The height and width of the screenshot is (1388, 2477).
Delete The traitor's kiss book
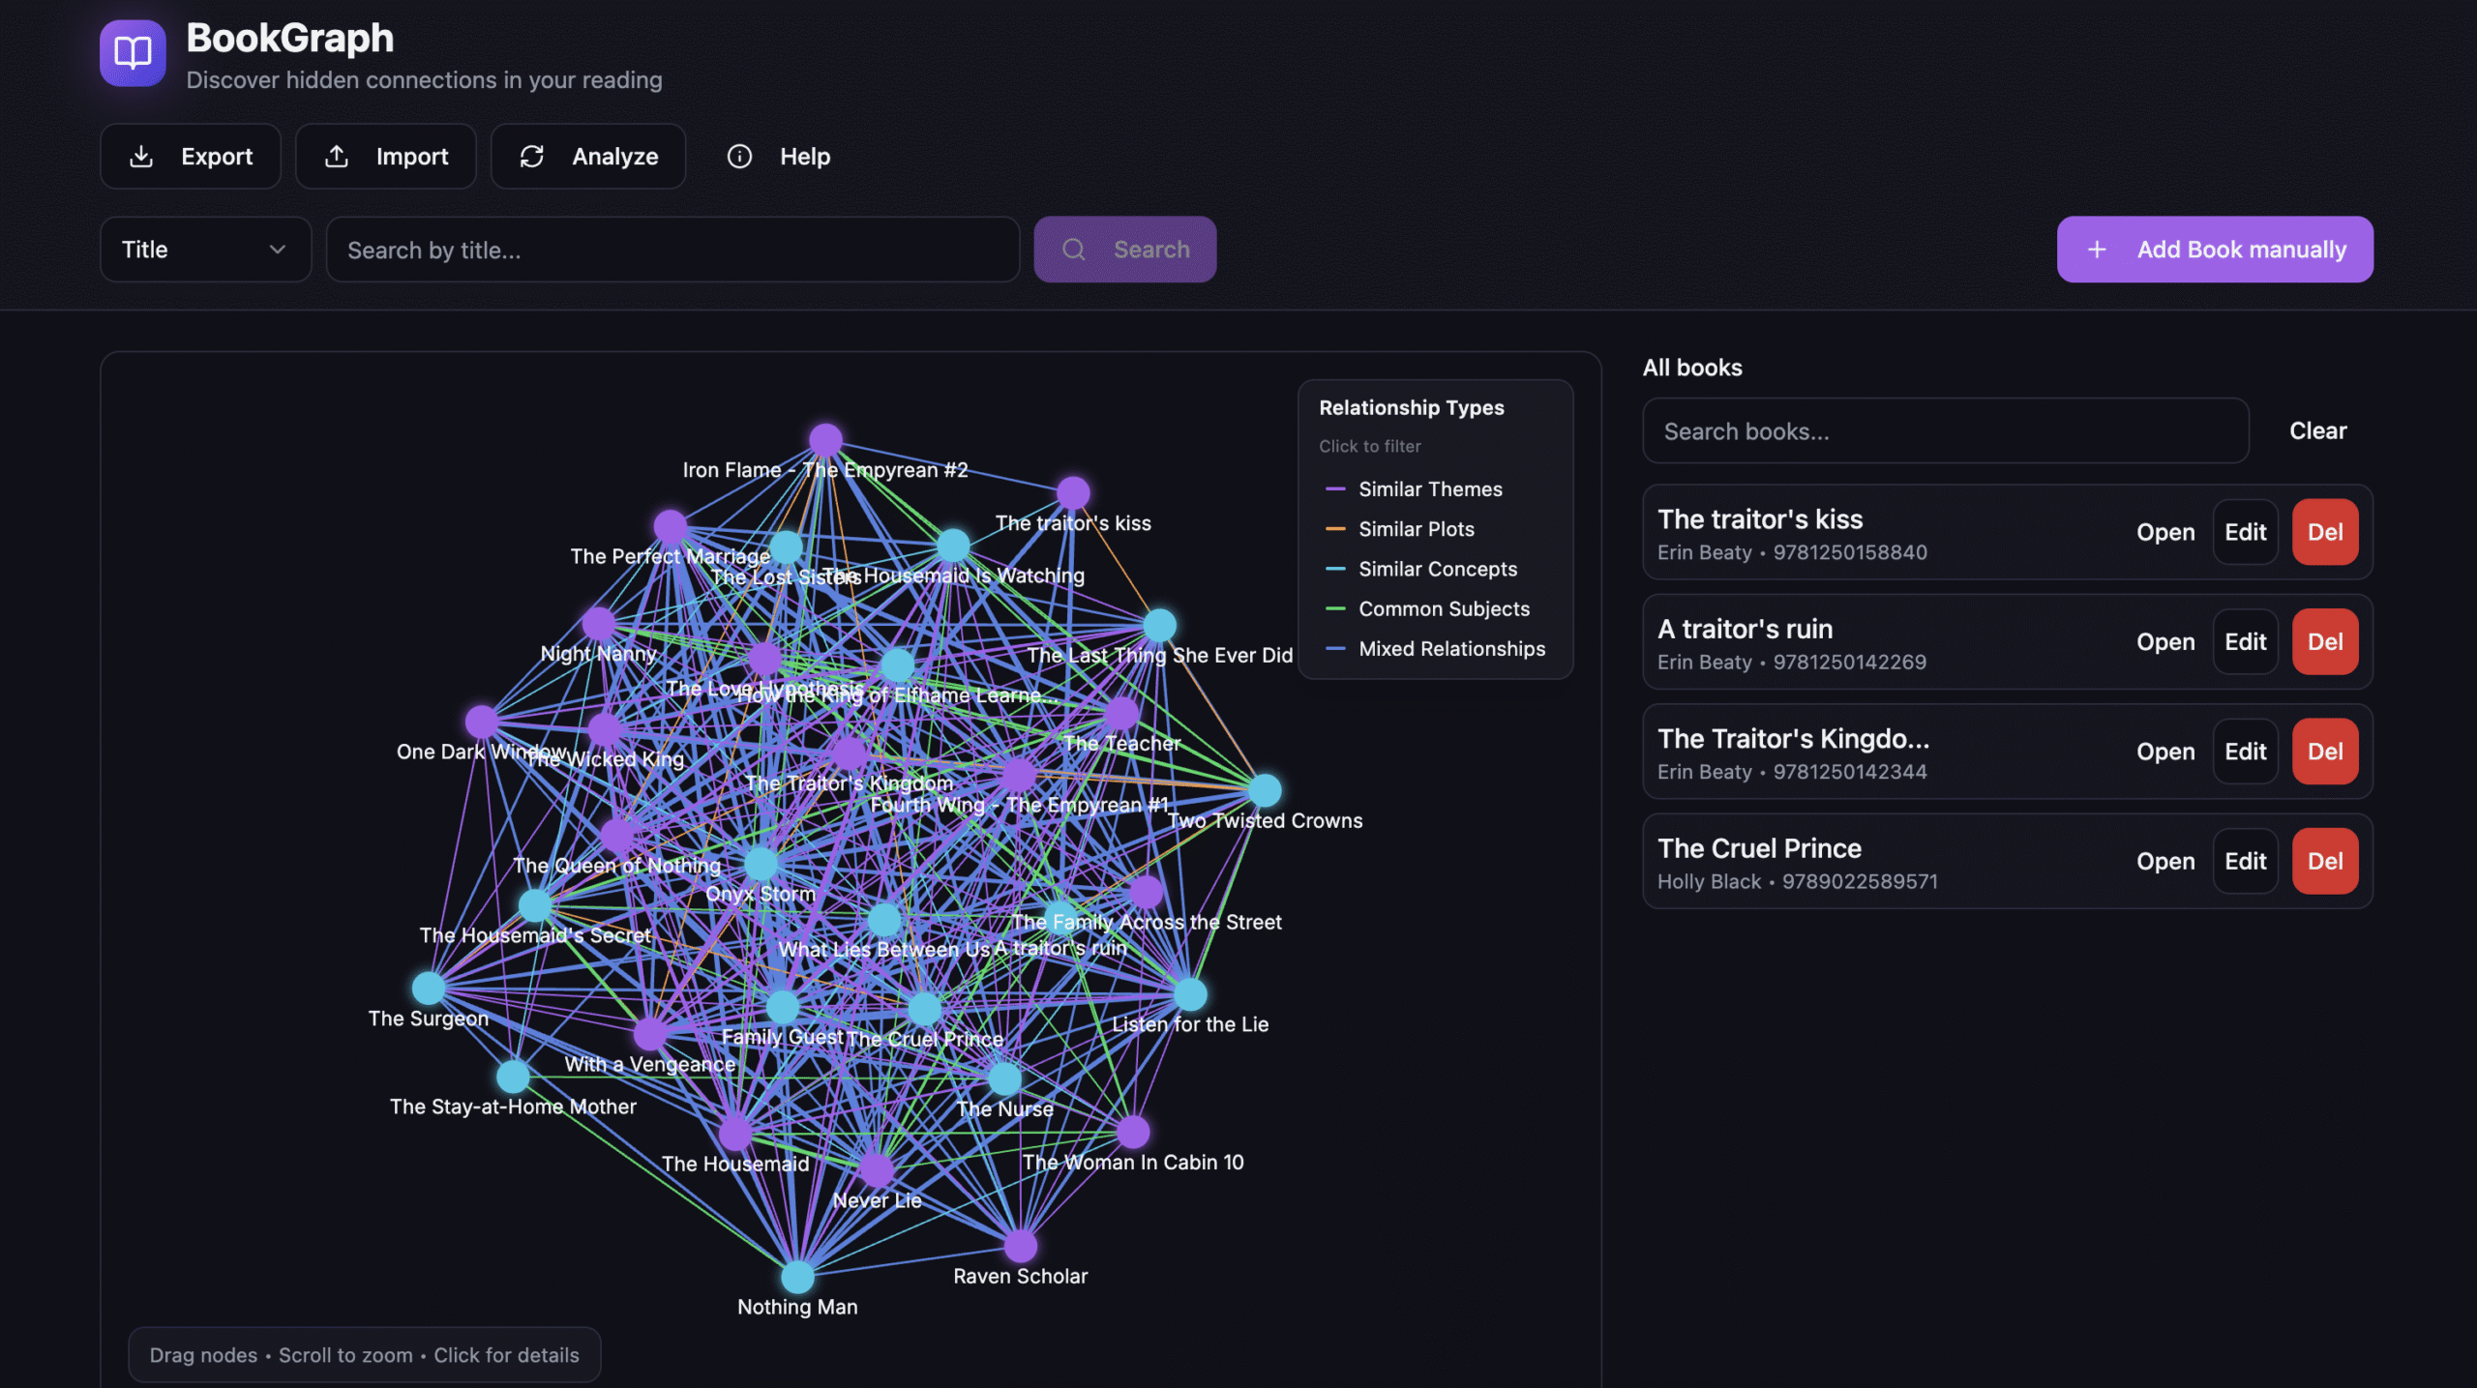click(2324, 532)
